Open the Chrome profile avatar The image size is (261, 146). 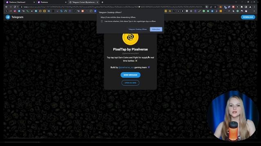pos(250,7)
